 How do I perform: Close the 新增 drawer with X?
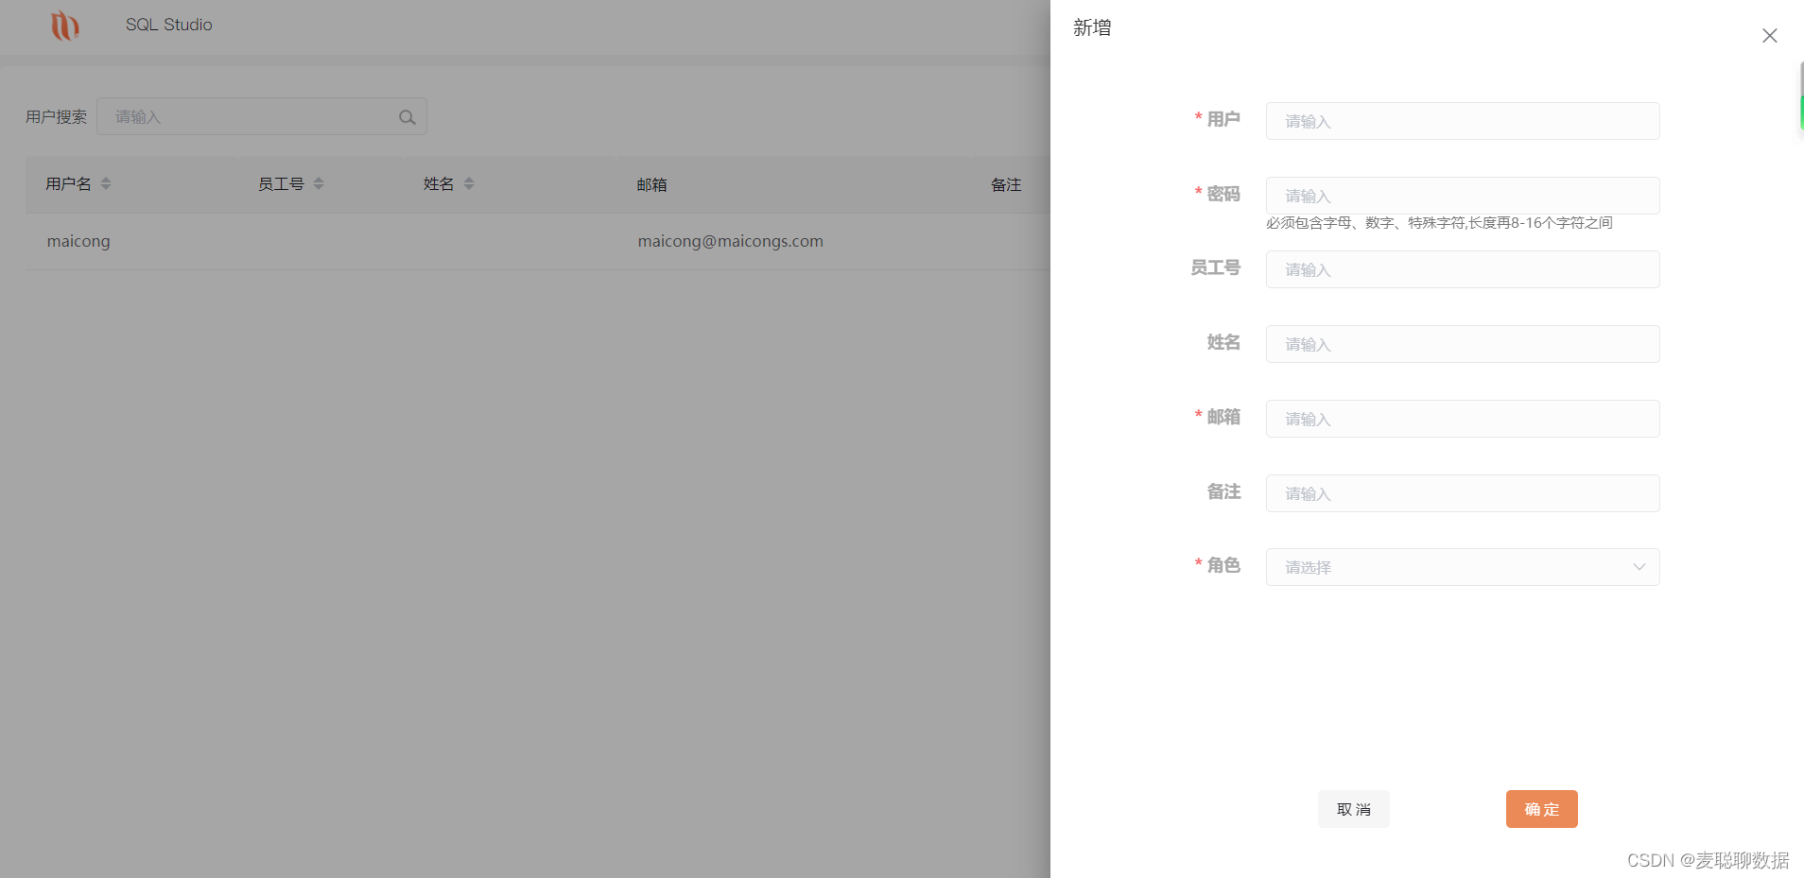tap(1769, 36)
